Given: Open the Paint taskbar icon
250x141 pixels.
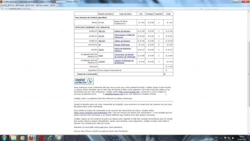Looking at the screenshot, I should pos(59,138).
